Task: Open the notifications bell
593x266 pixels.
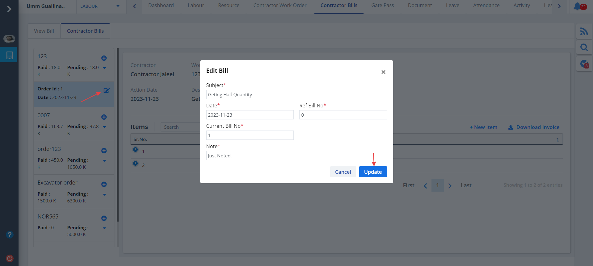Action: (577, 6)
